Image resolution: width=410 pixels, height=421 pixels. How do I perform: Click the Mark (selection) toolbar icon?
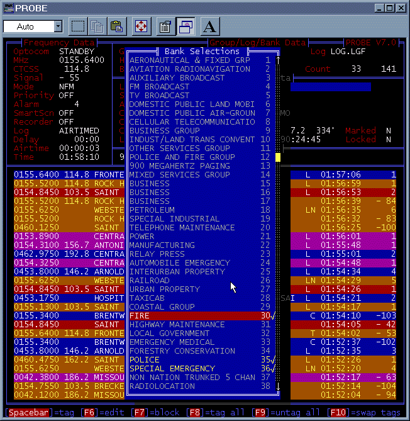pyautogui.click(x=78, y=26)
